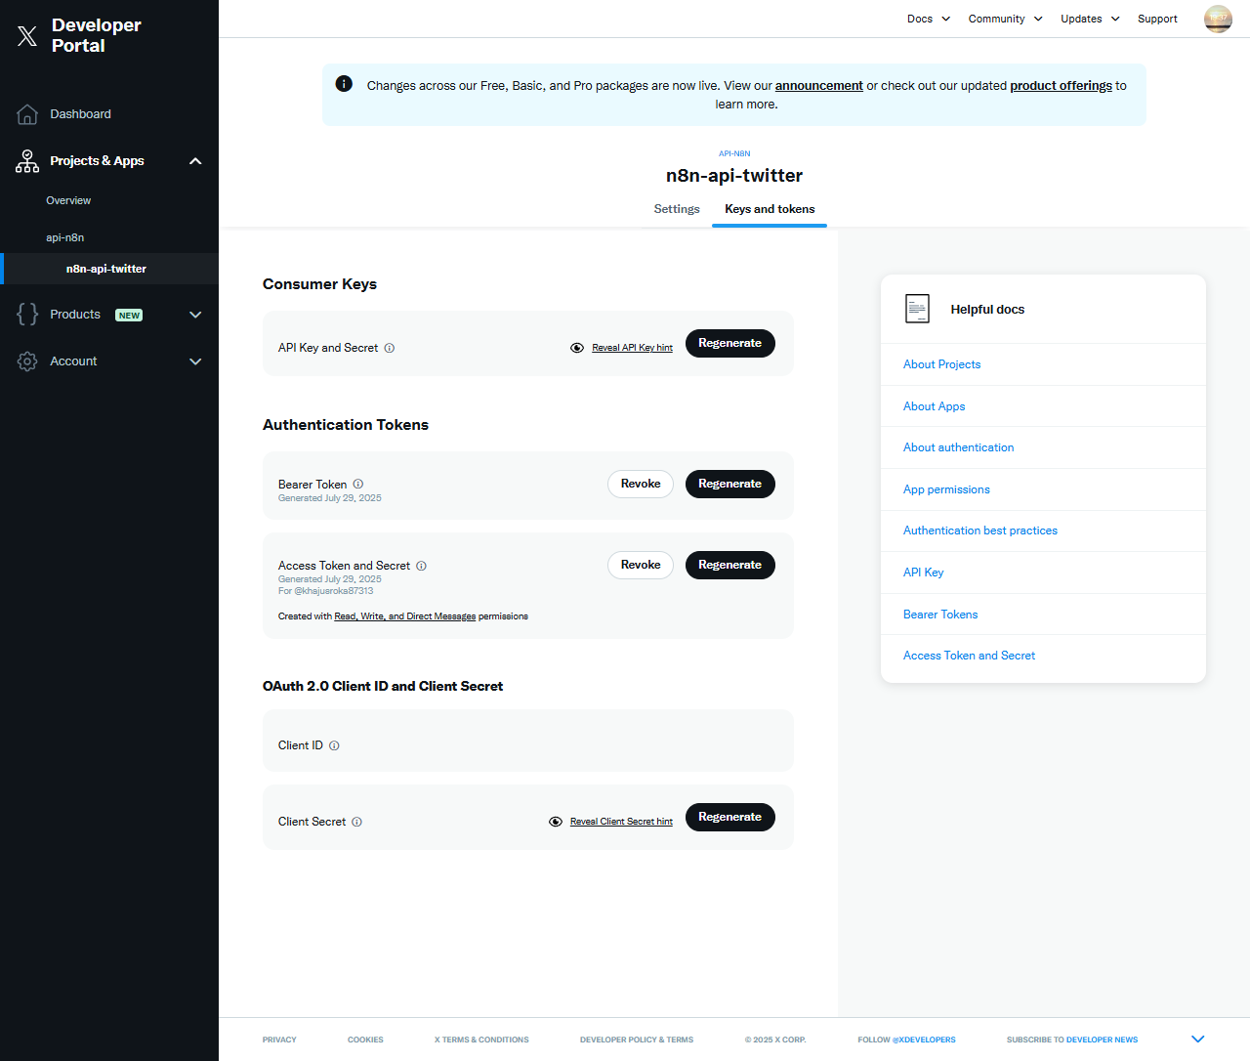Click the NEW badge next to Products
Screen dimensions: 1250x1061
point(129,316)
